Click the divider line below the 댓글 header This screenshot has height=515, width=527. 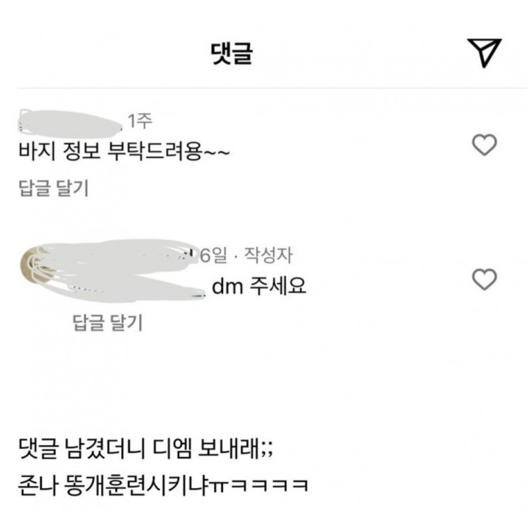tap(272, 88)
